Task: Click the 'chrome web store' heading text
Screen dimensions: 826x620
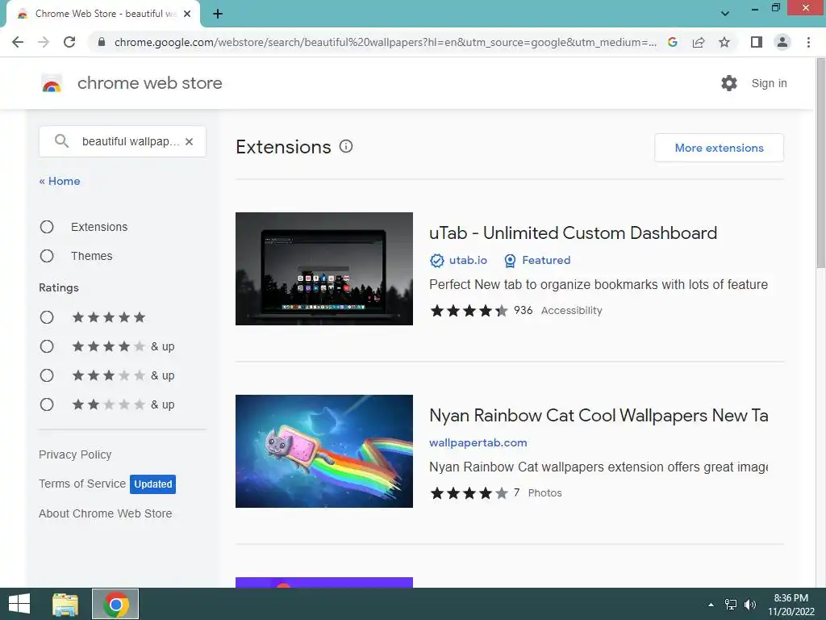Action: [x=149, y=83]
